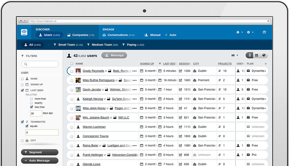Select the All users segment

pyautogui.click(x=33, y=45)
